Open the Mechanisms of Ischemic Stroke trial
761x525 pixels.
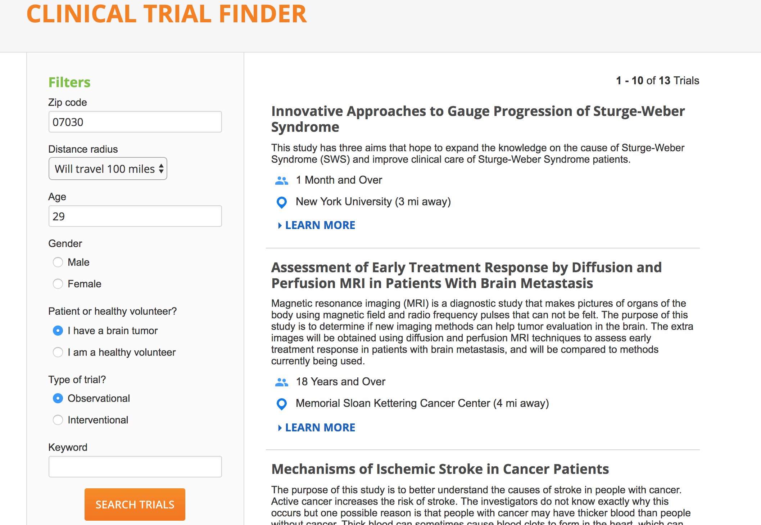[440, 469]
